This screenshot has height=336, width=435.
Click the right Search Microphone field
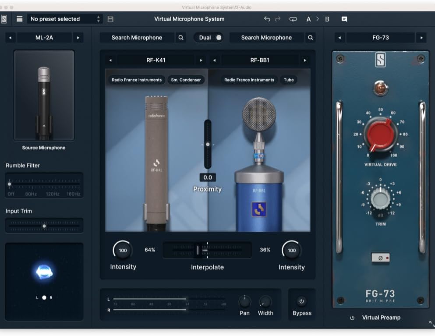[266, 38]
